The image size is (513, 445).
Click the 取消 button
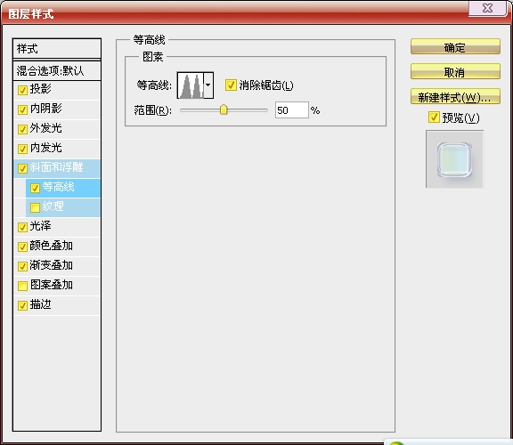[x=455, y=71]
